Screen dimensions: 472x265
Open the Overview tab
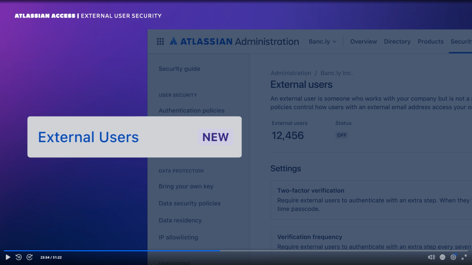[x=363, y=41]
